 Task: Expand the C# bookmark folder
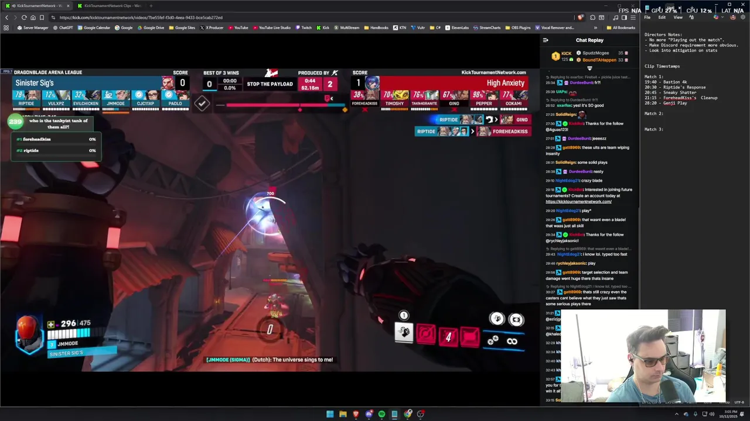(435, 27)
